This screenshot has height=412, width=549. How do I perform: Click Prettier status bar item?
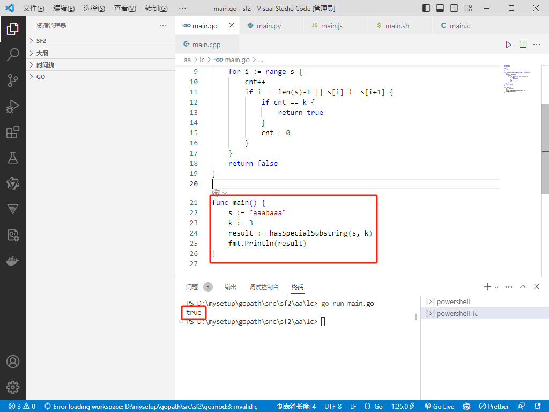click(x=494, y=407)
